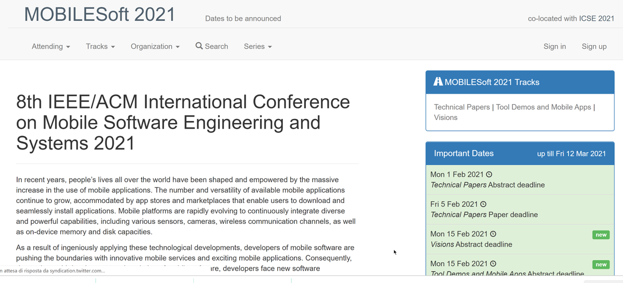Image resolution: width=623 pixels, height=283 pixels.
Task: Open the ICSE 2021 co-located link
Action: coord(597,18)
